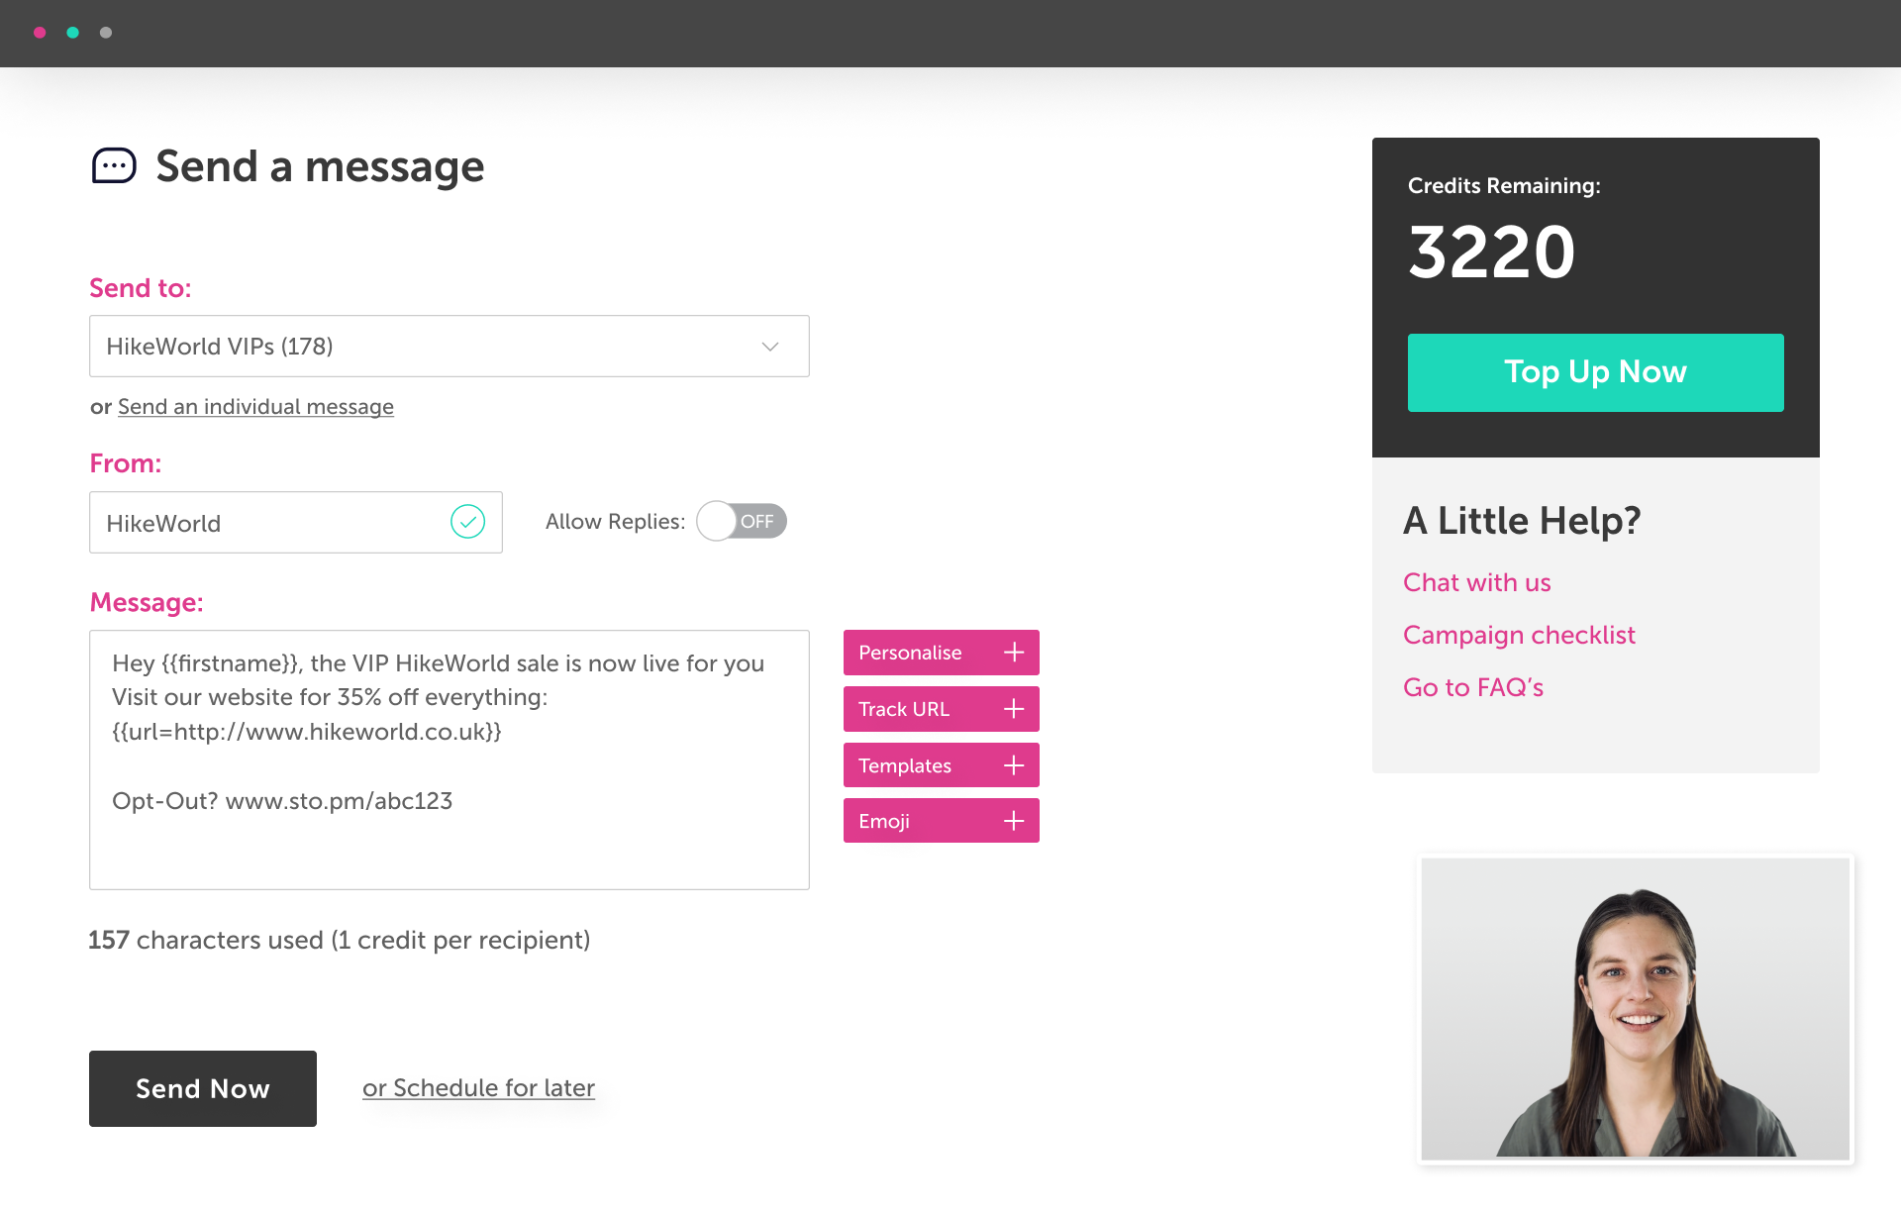
Task: Open the Emoji menu
Action: tap(921, 821)
